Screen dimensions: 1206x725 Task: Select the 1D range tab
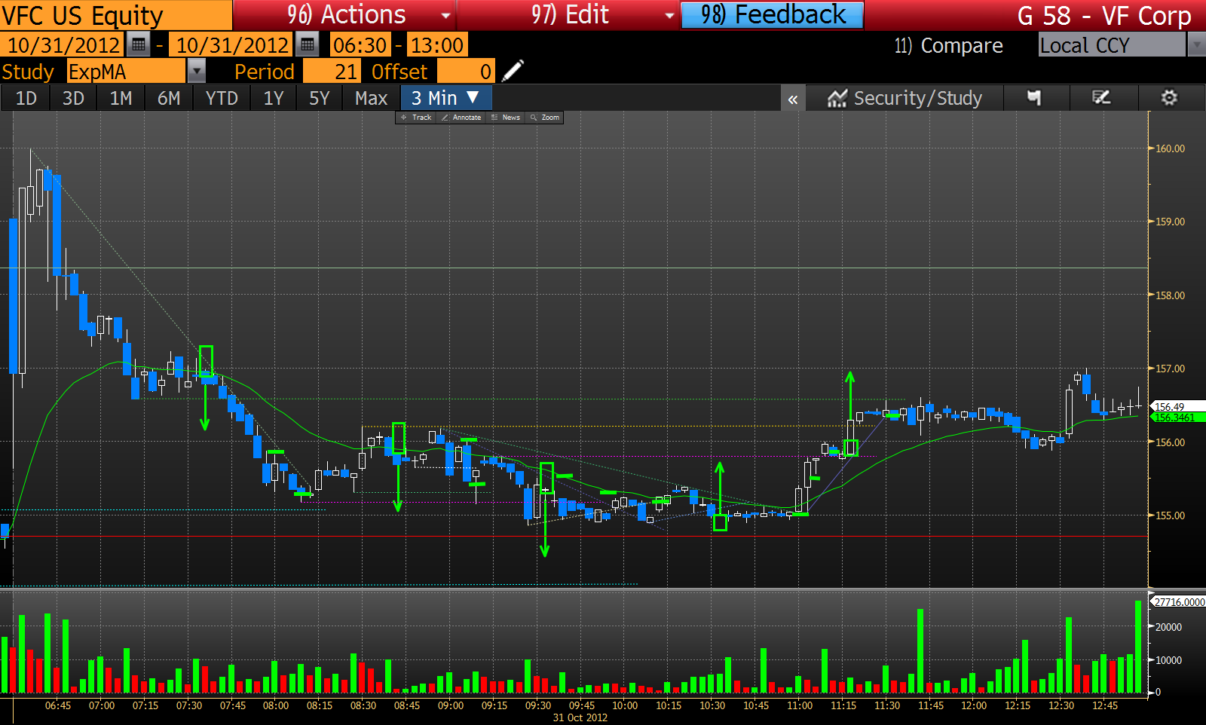[x=26, y=98]
